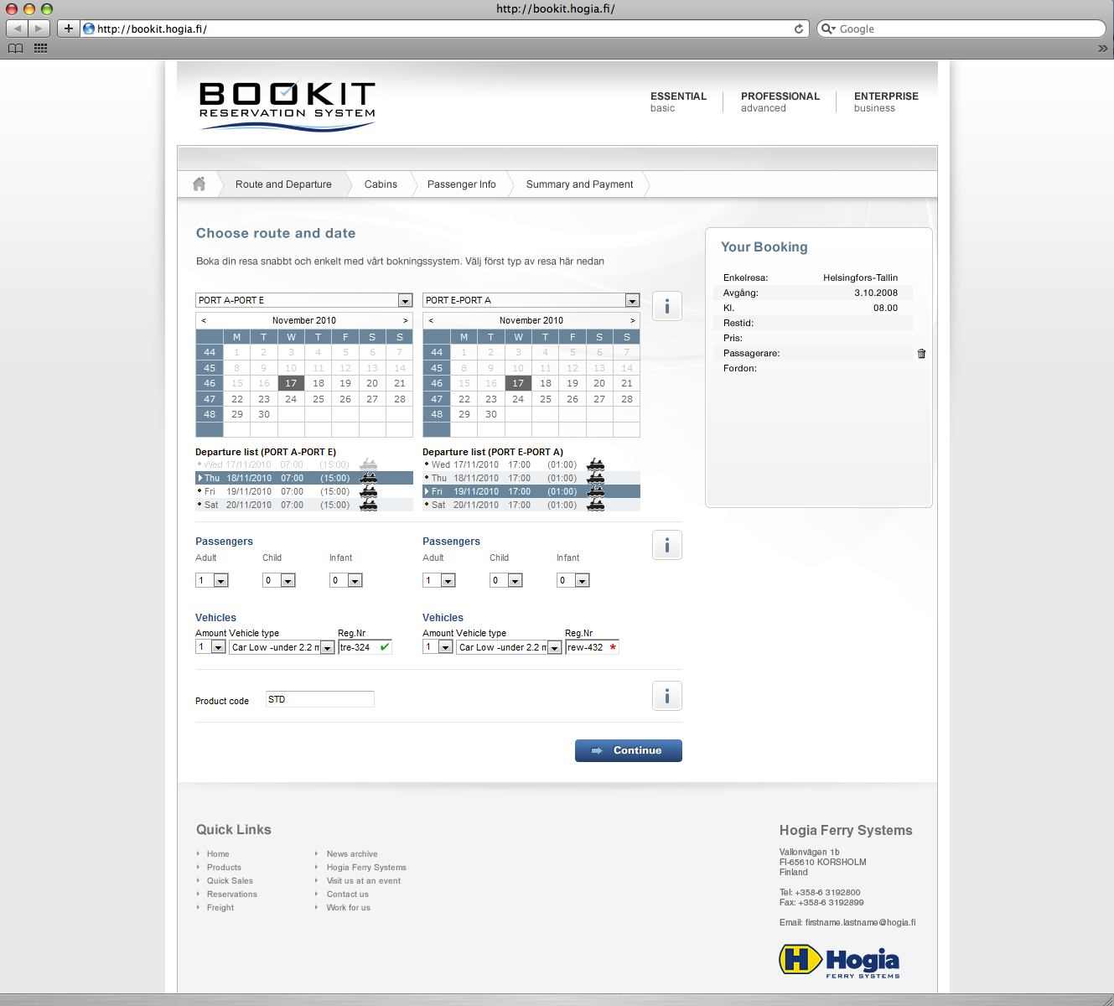Click the ferry icon on Wed 17/11/2010 17:00 row
The width and height of the screenshot is (1114, 1006).
[595, 464]
